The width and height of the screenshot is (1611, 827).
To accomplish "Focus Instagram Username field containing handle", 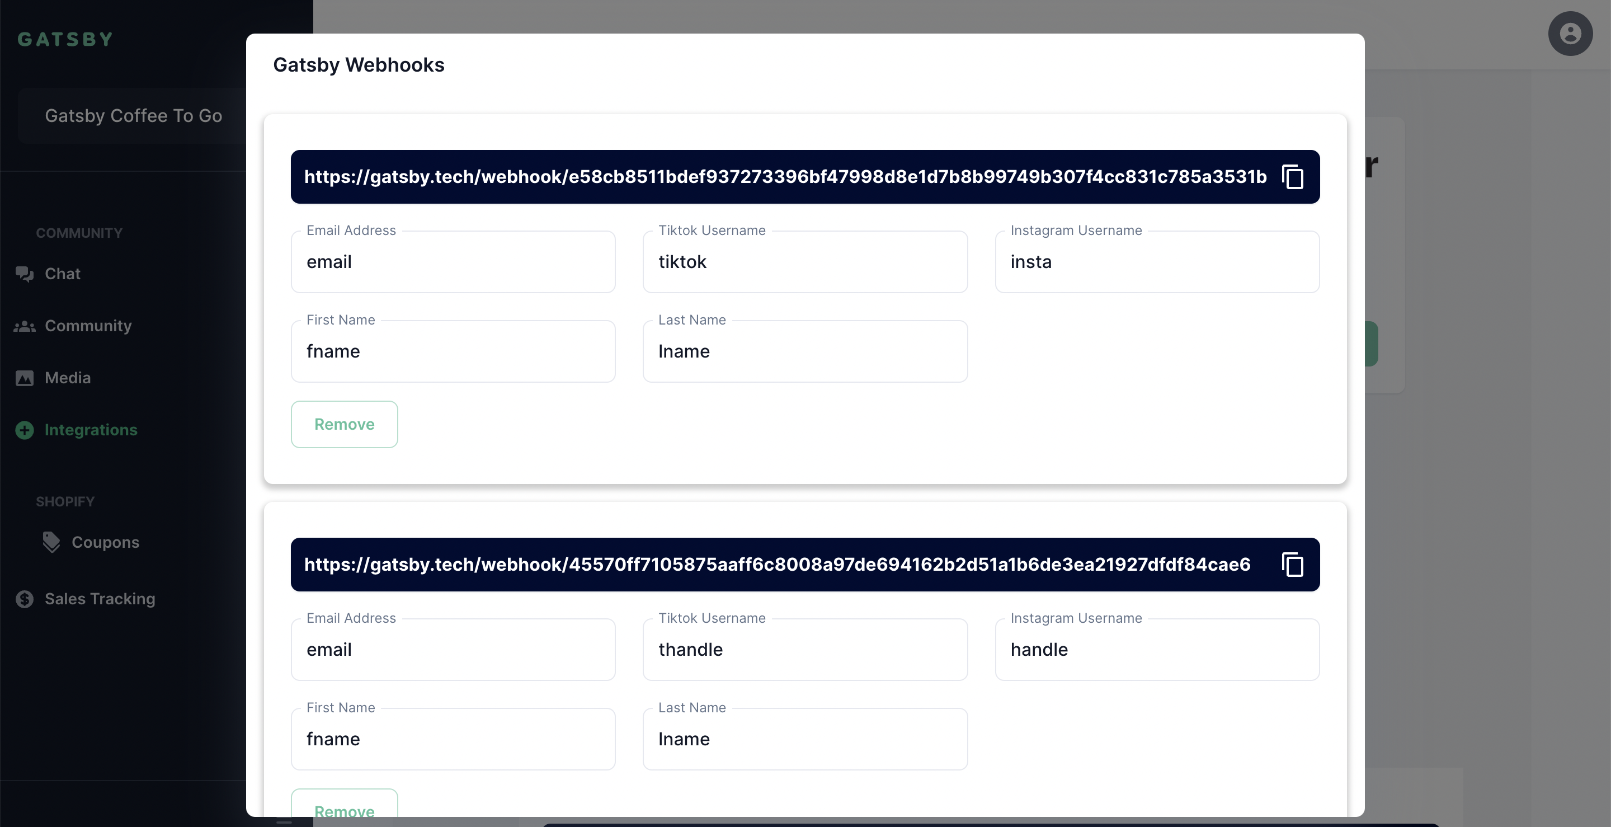I will (x=1157, y=649).
